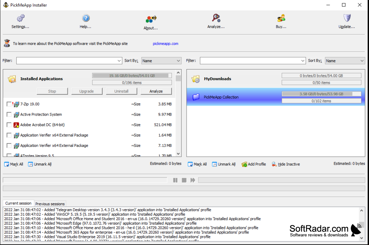
Task: Click left panel Unmark All icon
Action: [30, 164]
